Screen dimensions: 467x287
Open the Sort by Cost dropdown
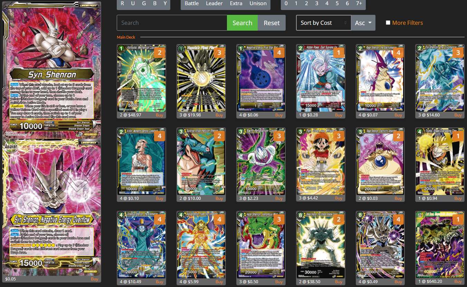click(323, 22)
